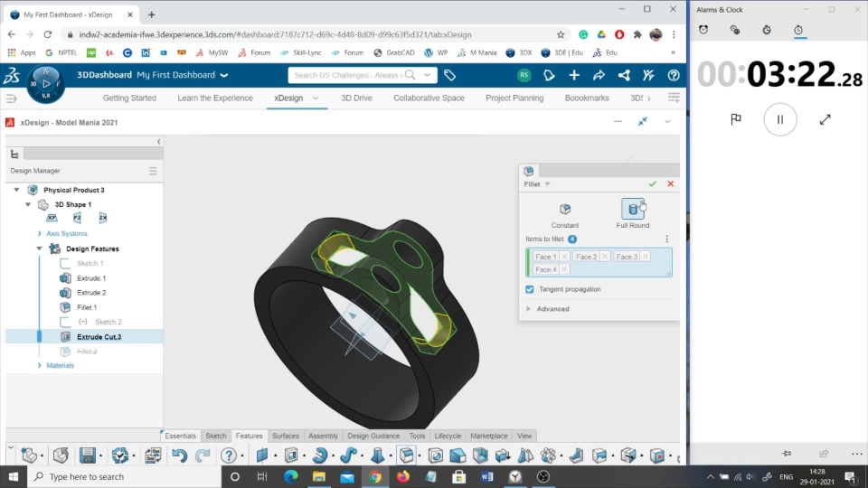This screenshot has width=868, height=488.
Task: Open the Fillet title dropdown arrow
Action: 548,184
